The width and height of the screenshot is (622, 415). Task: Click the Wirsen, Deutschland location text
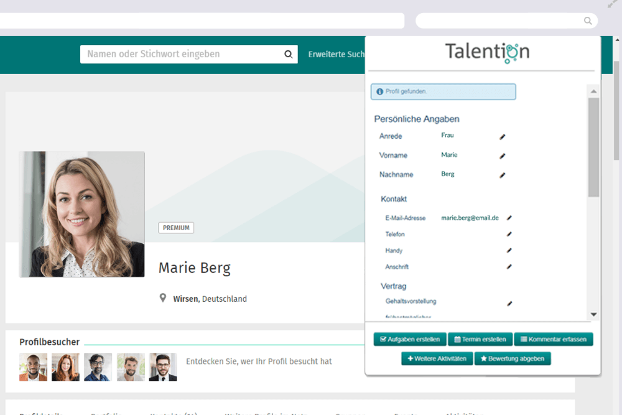coord(210,299)
